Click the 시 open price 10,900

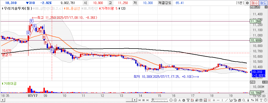pos(98,3)
